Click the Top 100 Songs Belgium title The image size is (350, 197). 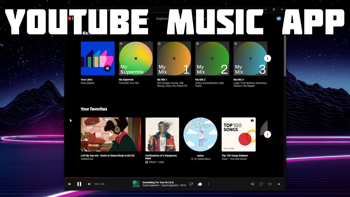coord(235,155)
